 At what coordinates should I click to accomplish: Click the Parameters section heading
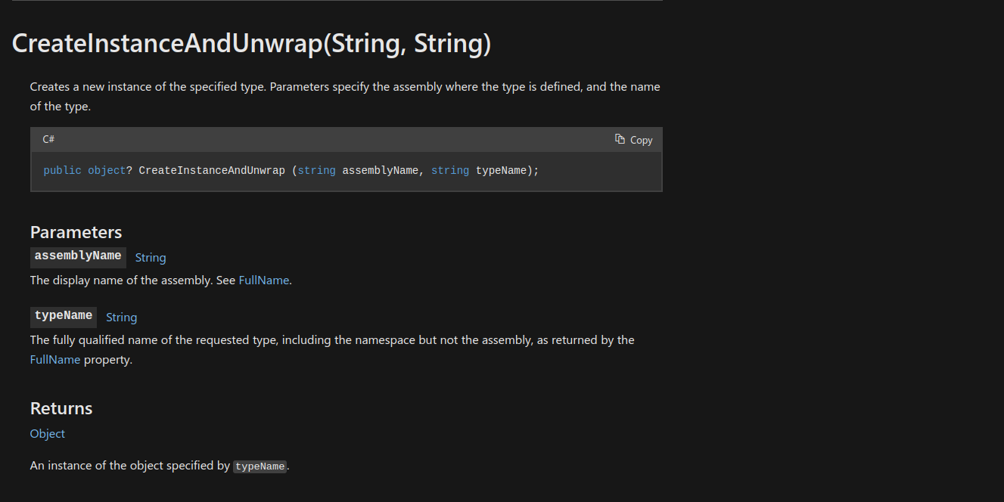[x=76, y=232]
